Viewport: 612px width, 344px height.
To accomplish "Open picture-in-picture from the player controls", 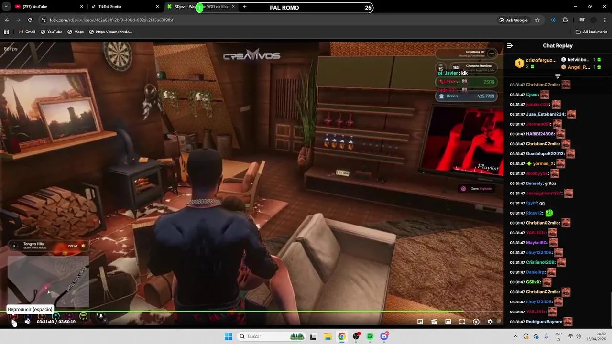I will (420, 322).
